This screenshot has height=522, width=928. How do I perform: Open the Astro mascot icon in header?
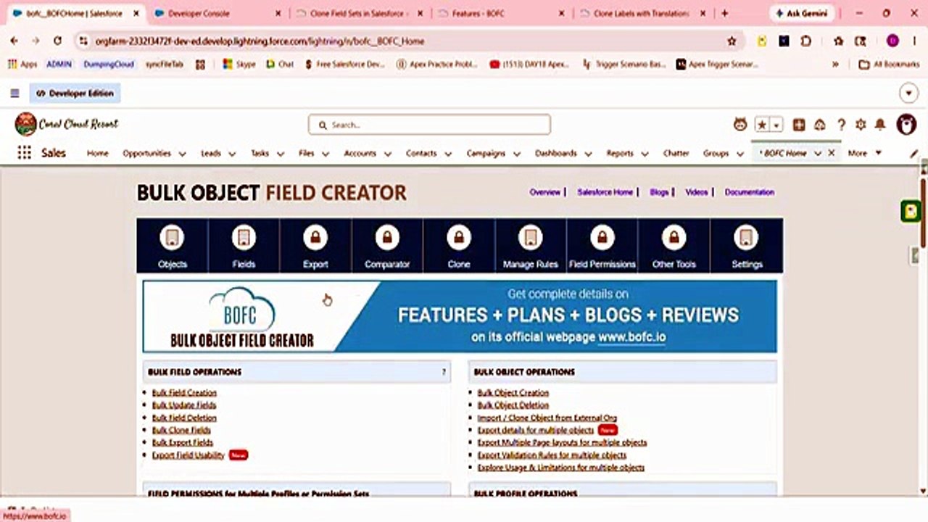(x=740, y=125)
